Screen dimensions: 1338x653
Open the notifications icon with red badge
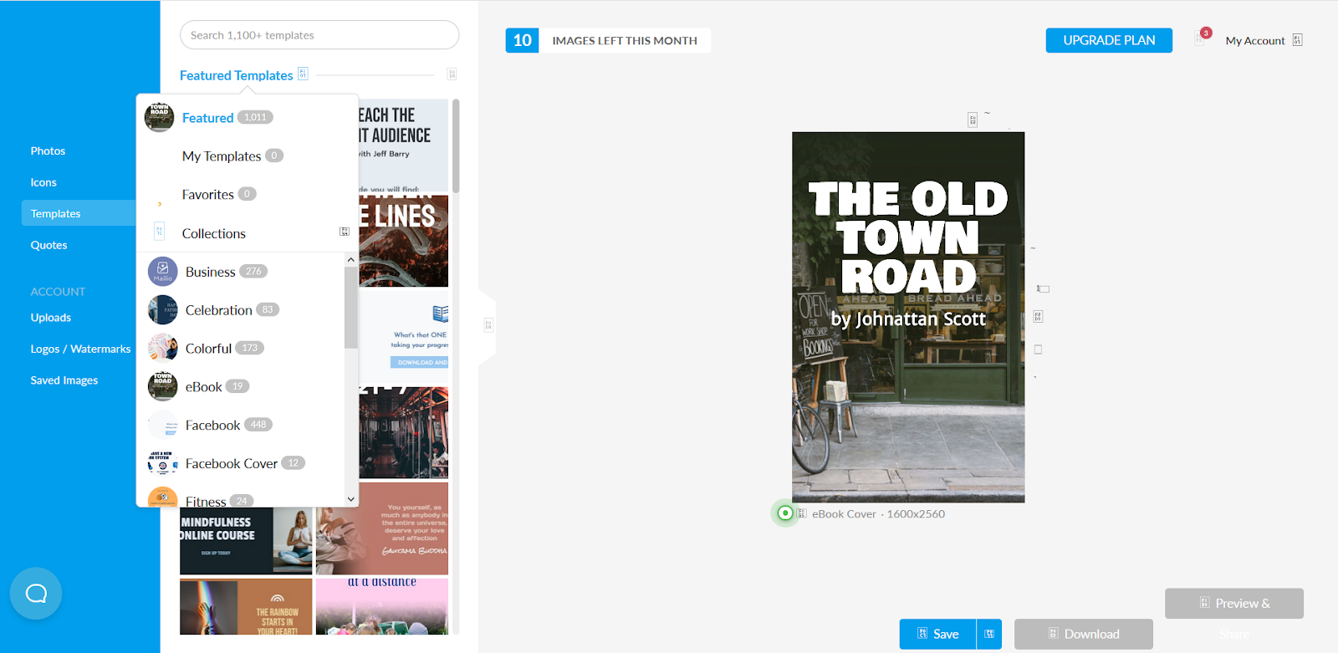[x=1202, y=38]
